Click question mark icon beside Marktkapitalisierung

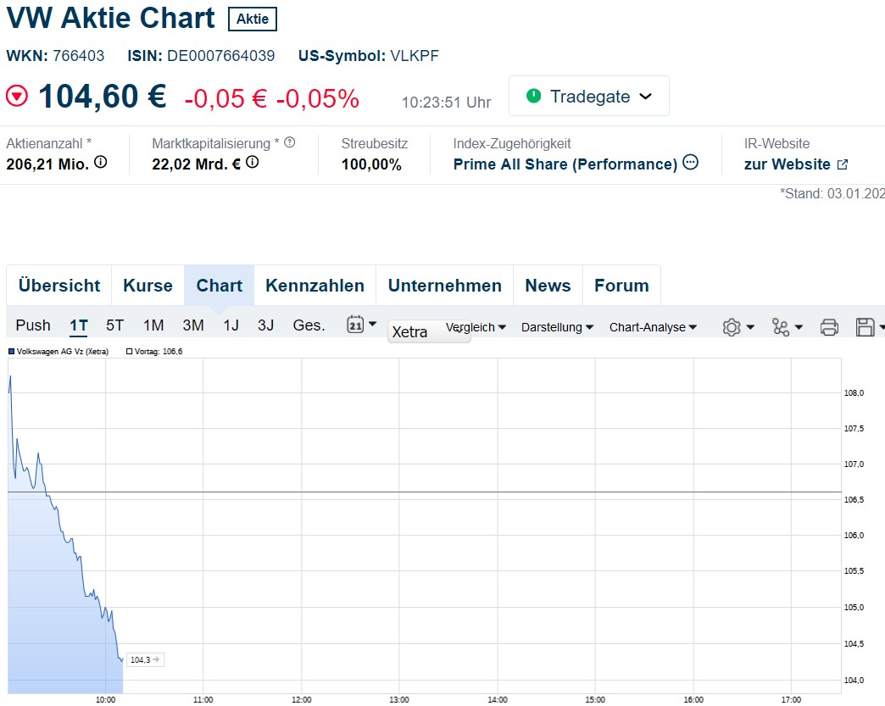click(290, 142)
